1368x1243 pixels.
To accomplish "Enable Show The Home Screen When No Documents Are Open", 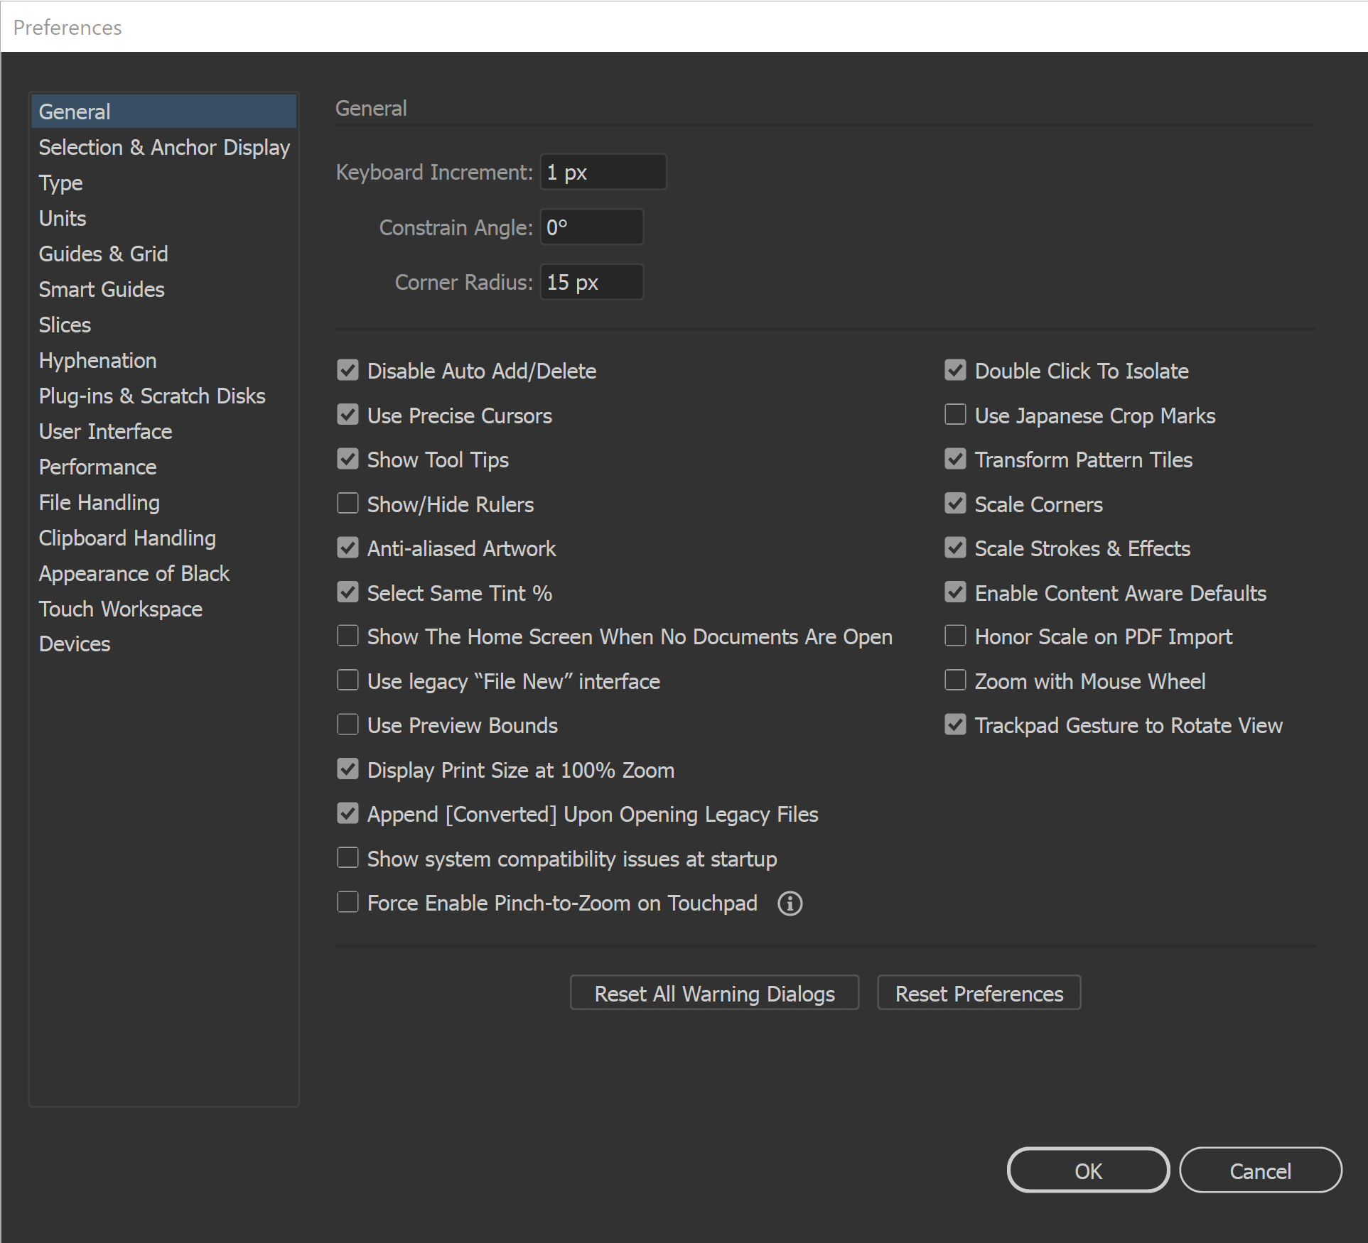I will pos(348,636).
